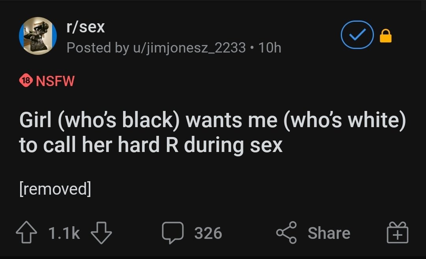Click the yellow lock icon
Image resolution: width=426 pixels, height=259 pixels.
pos(385,37)
